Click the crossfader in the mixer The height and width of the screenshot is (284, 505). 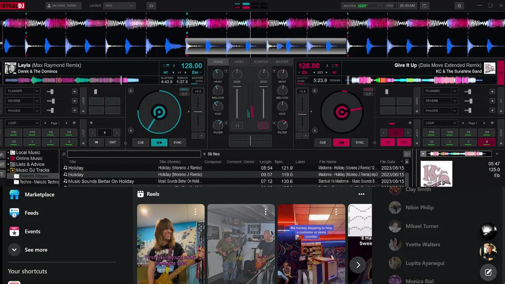[x=250, y=140]
